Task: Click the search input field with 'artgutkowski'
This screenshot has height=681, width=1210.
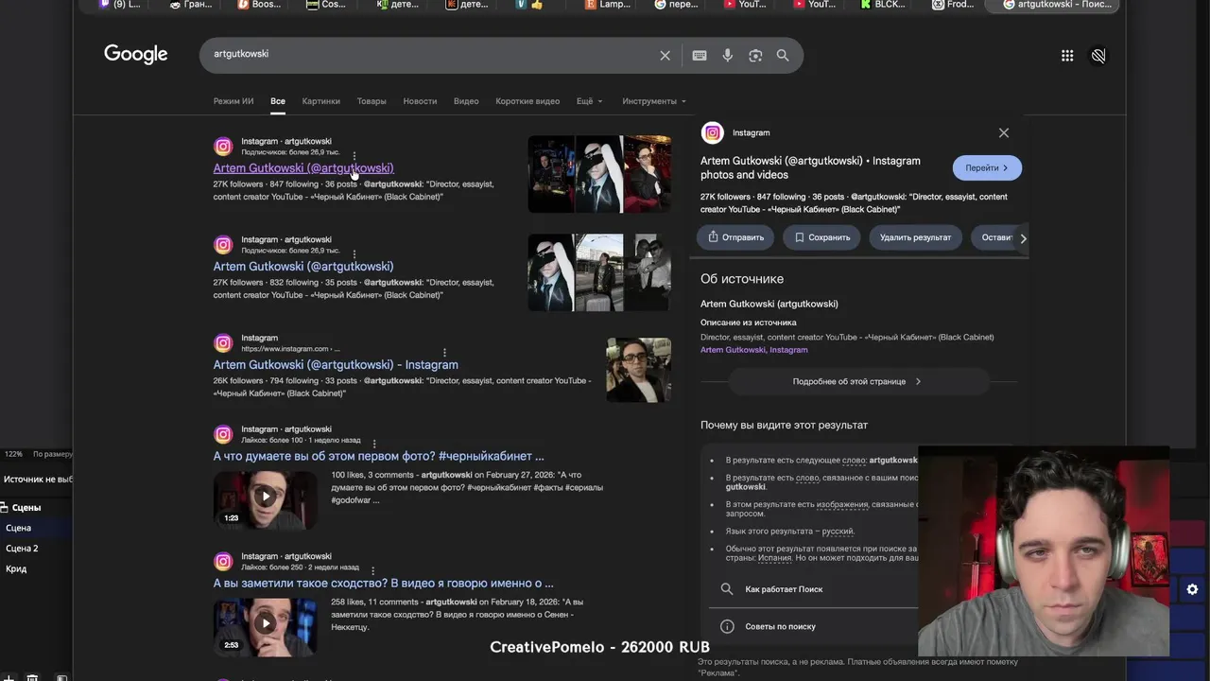Action: [430, 55]
